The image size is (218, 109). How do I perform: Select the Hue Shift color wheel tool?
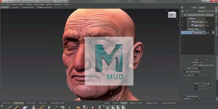(x=93, y=107)
